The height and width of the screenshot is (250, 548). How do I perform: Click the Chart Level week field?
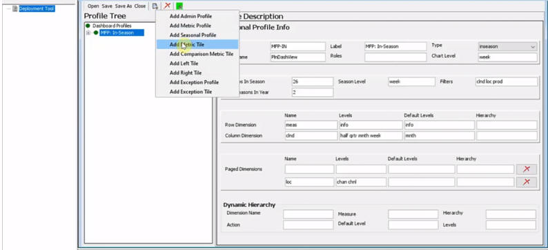pos(507,57)
